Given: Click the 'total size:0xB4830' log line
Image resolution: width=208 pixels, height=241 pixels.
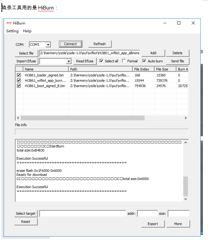Looking at the screenshot, I should coord(31,150).
